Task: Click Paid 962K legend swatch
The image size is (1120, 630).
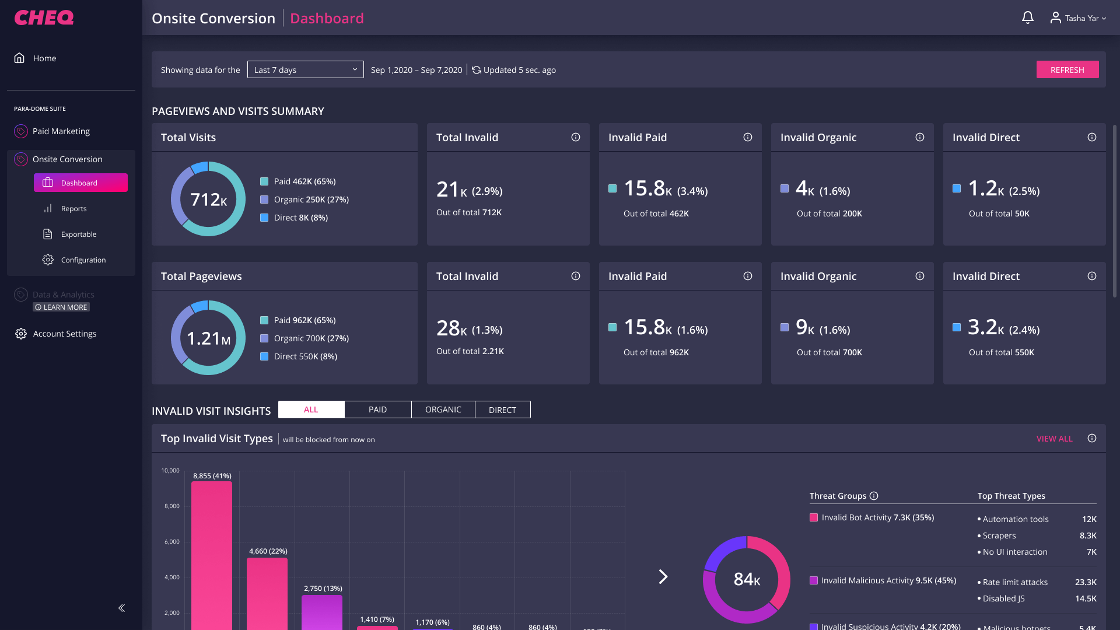Action: [264, 320]
